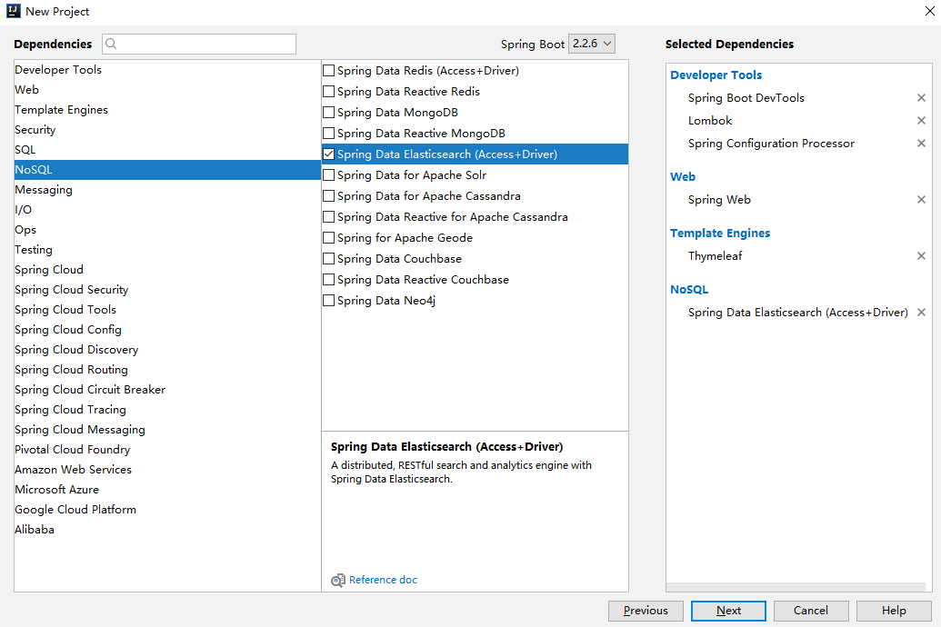Click the Help button

click(x=894, y=611)
